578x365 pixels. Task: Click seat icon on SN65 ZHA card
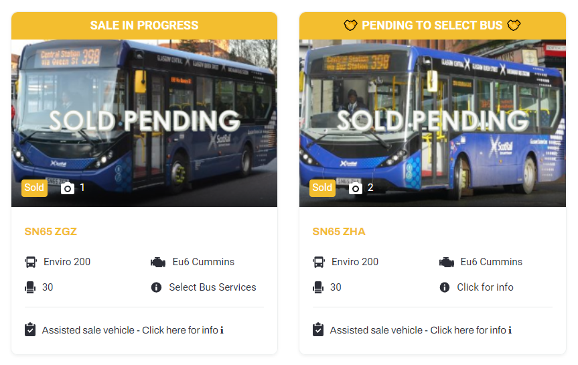pos(319,287)
